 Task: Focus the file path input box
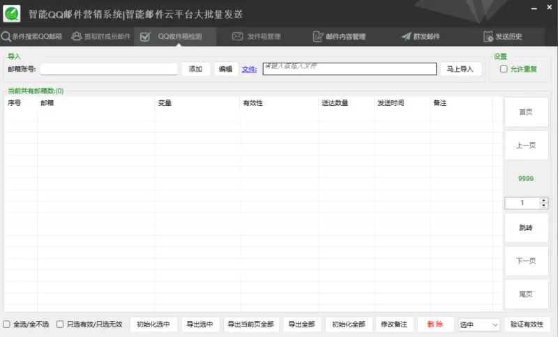pos(349,69)
